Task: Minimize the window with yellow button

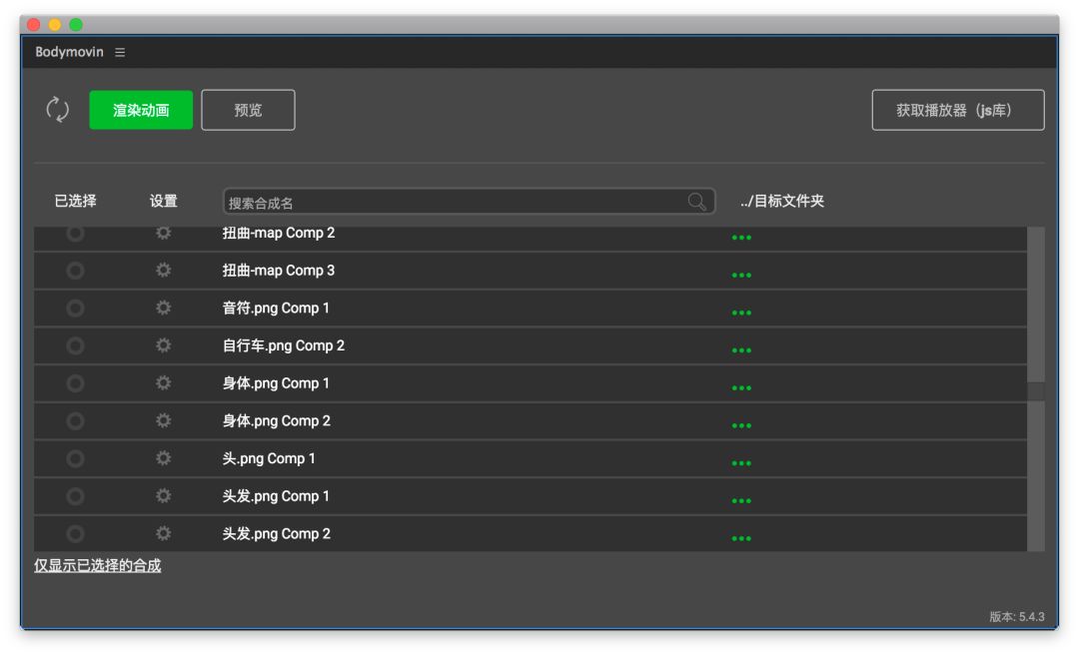Action: tap(55, 25)
